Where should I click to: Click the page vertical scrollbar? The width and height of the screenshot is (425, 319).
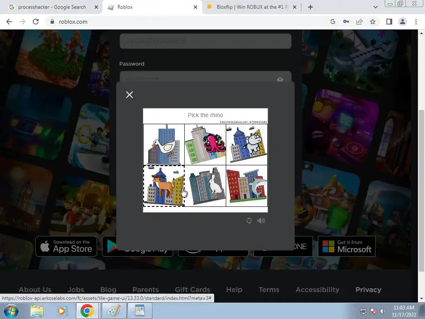(x=421, y=190)
